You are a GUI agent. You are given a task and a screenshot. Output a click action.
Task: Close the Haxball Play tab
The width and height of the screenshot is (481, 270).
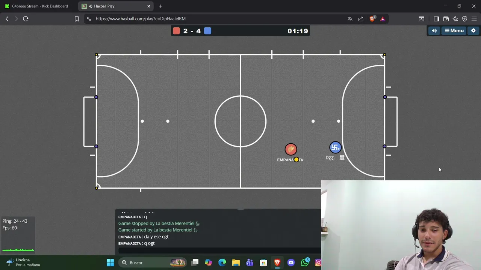(148, 6)
